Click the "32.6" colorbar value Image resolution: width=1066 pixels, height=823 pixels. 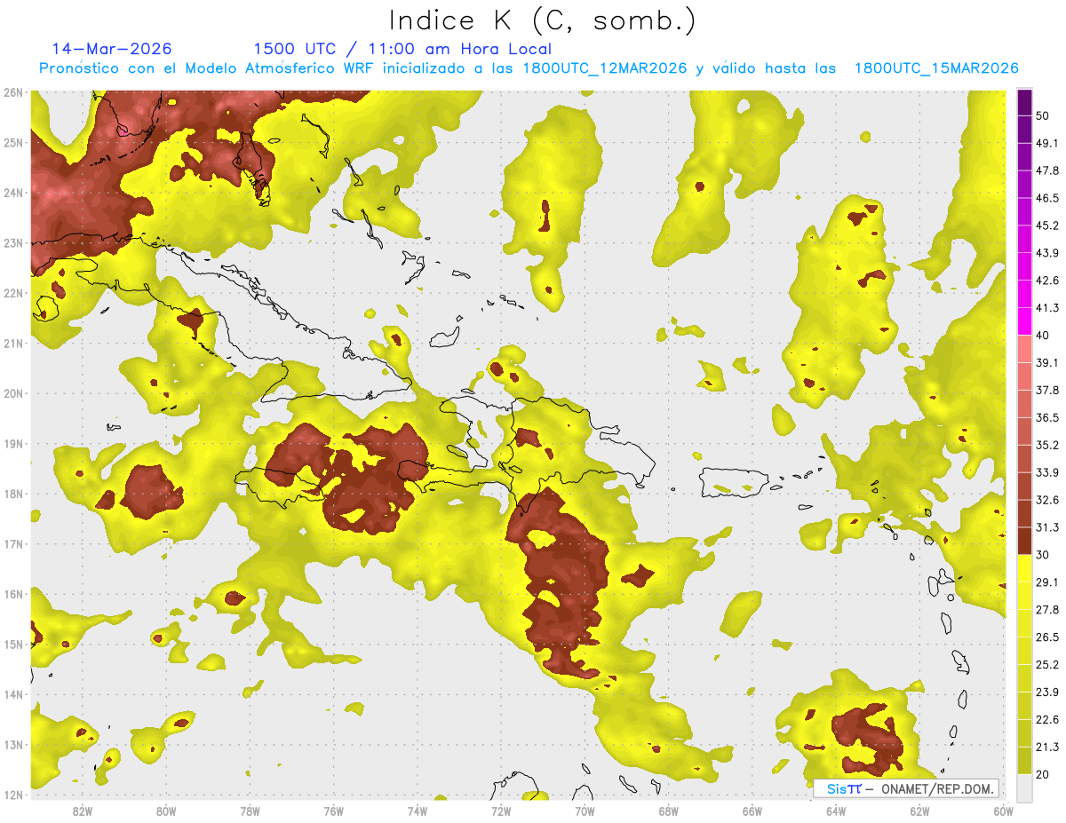coord(1047,500)
